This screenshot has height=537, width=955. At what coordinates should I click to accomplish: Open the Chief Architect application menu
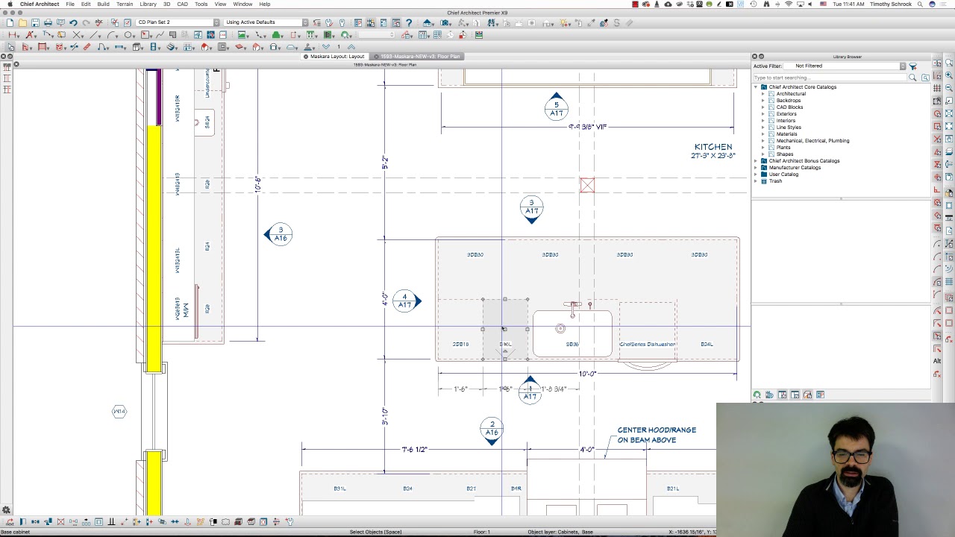[x=40, y=4]
